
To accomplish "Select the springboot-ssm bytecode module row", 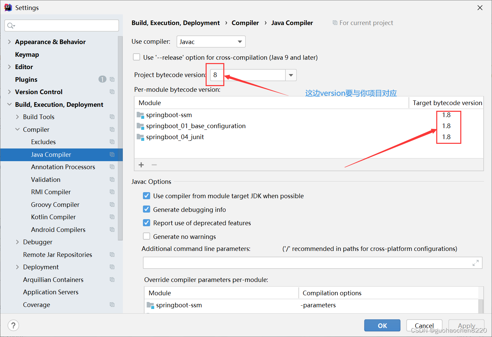I will pyautogui.click(x=309, y=115).
